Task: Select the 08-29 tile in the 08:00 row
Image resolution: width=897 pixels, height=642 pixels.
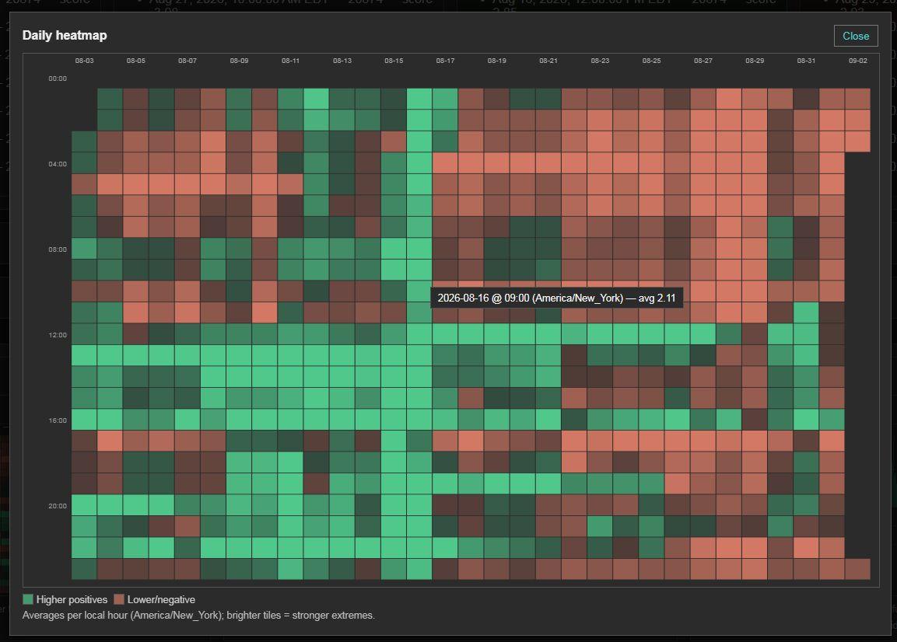Action: 755,248
